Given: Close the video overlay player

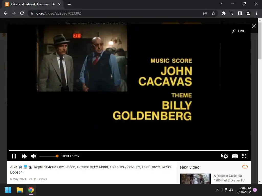Looking at the screenshot, I should point(254,26).
